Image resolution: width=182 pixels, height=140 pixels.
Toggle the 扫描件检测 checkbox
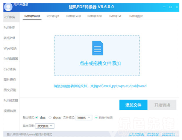[x=96, y=117]
